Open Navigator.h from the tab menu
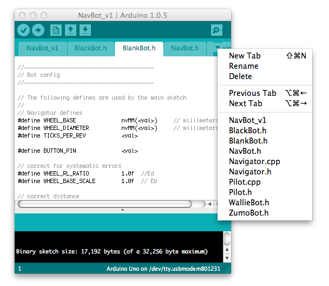The image size is (329, 286). (265, 172)
